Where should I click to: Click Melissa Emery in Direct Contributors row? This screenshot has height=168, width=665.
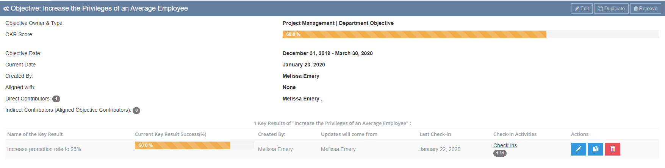pos(301,99)
